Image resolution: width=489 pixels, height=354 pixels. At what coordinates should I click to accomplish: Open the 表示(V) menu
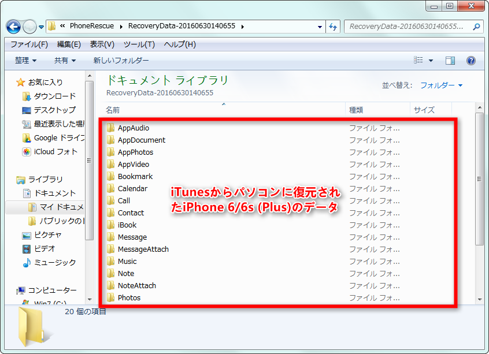(102, 44)
